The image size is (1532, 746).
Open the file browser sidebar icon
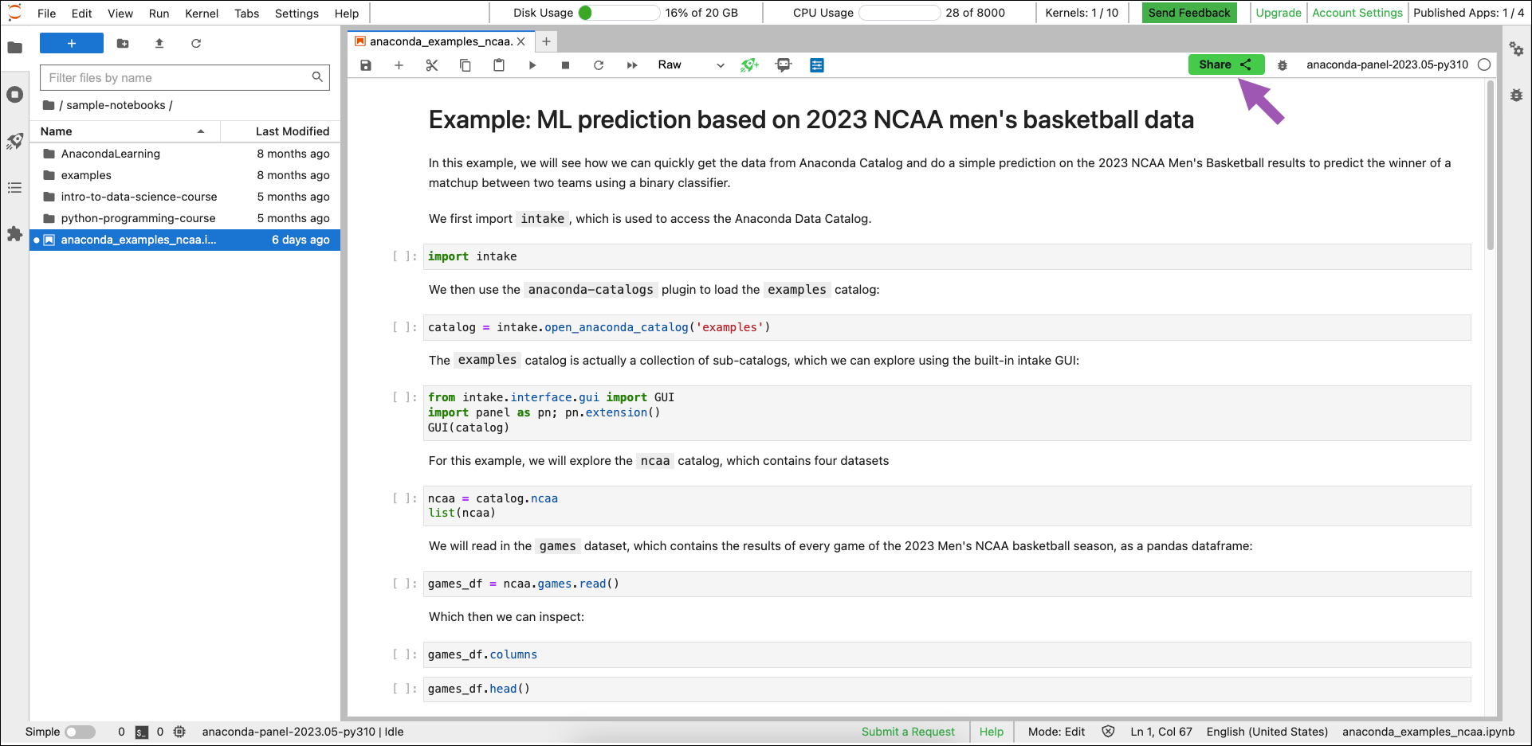click(x=14, y=48)
